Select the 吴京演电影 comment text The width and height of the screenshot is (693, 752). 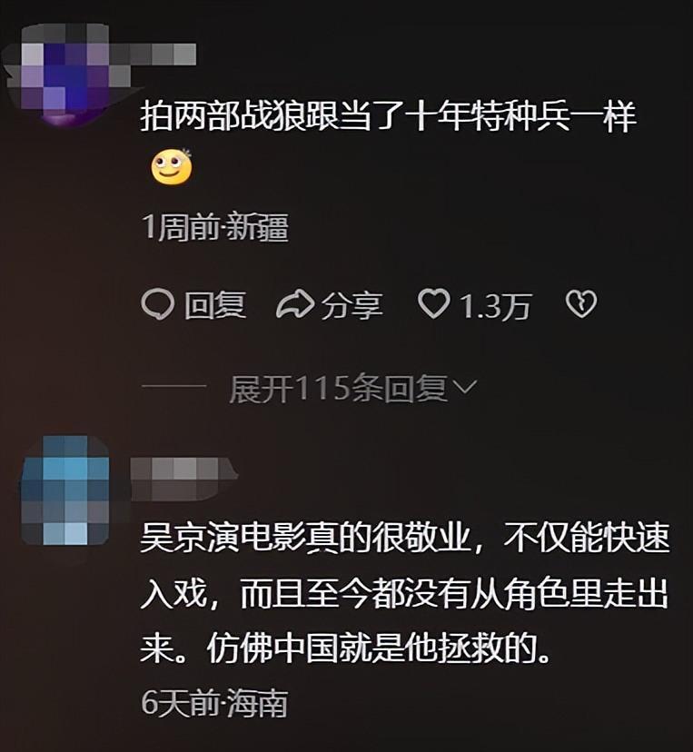pos(404,593)
